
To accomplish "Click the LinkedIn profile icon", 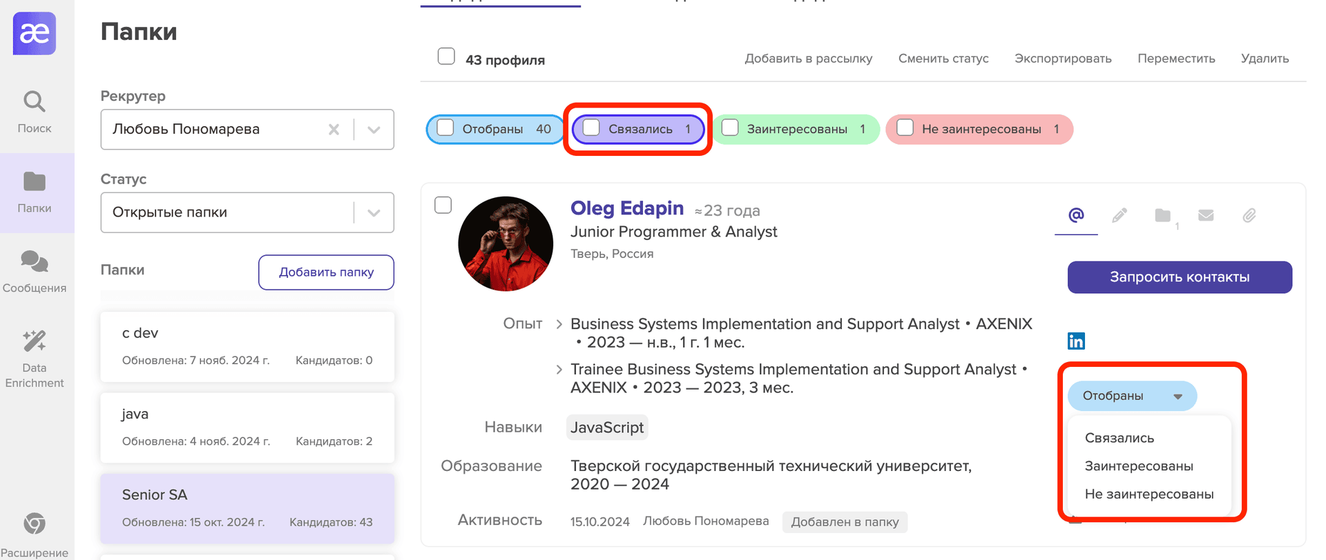I will tap(1076, 341).
